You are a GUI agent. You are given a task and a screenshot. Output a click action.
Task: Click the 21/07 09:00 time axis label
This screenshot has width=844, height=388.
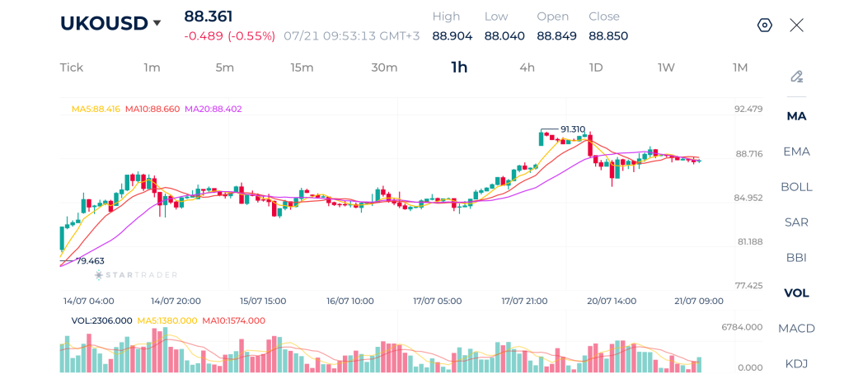[700, 301]
